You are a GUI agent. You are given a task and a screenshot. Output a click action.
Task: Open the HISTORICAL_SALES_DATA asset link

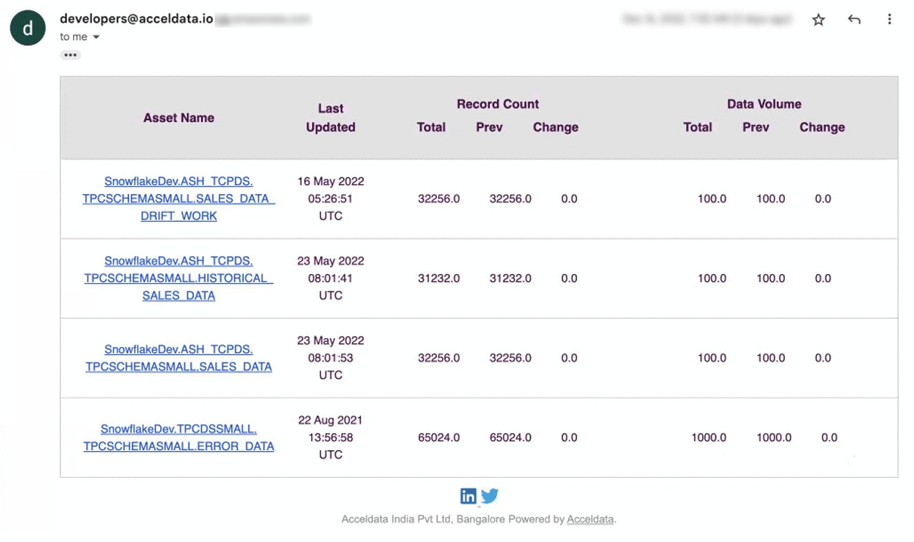coord(179,278)
